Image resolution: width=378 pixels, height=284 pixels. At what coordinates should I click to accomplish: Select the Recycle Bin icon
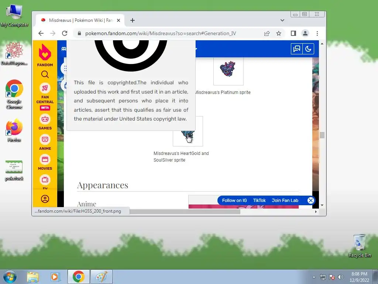pos(360,246)
